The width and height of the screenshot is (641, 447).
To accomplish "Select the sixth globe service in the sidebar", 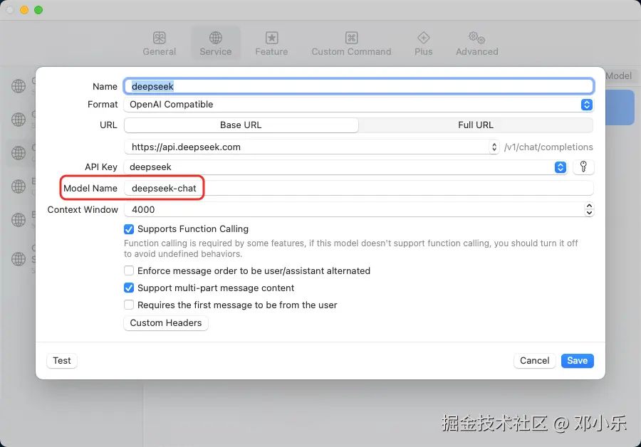I will tap(19, 259).
